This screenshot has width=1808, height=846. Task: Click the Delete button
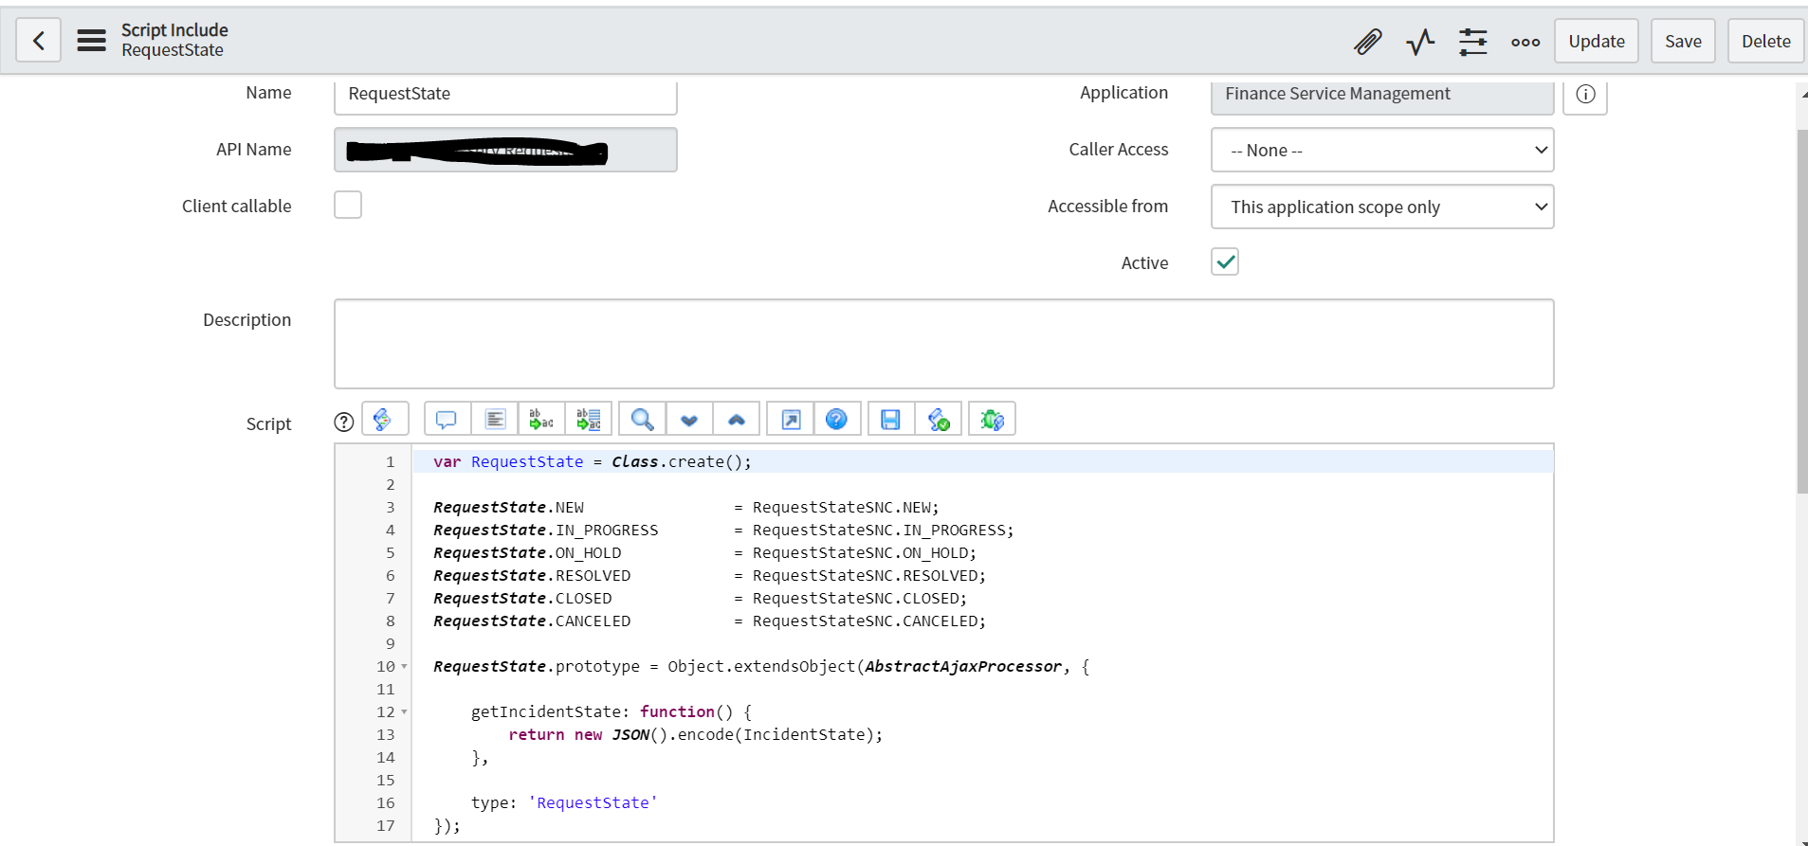click(1765, 41)
